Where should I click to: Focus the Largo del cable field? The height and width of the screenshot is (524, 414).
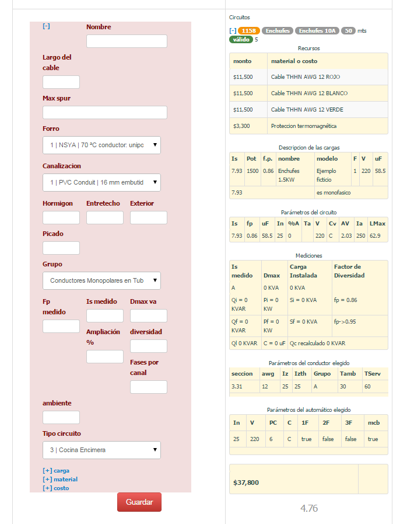pyautogui.click(x=61, y=82)
